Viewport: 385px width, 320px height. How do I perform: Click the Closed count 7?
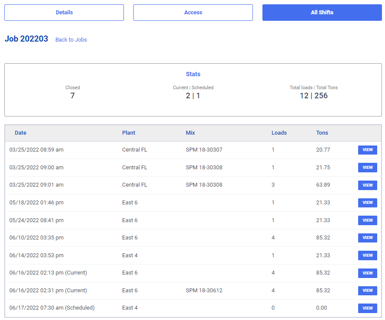pyautogui.click(x=72, y=96)
